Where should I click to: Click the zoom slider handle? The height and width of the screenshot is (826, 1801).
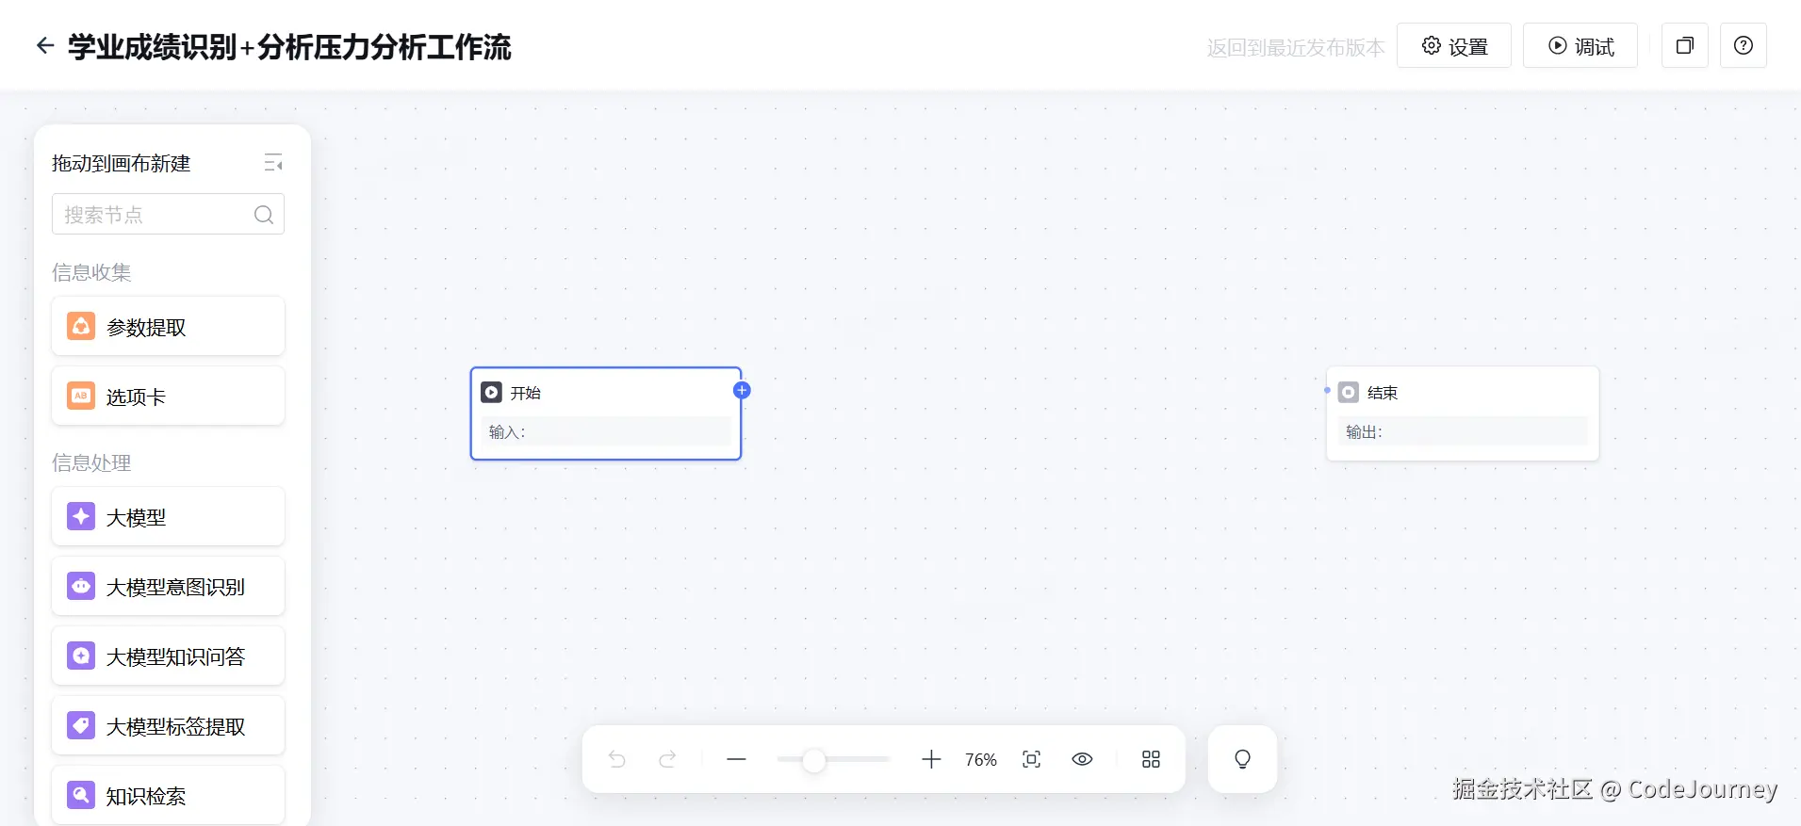(813, 760)
